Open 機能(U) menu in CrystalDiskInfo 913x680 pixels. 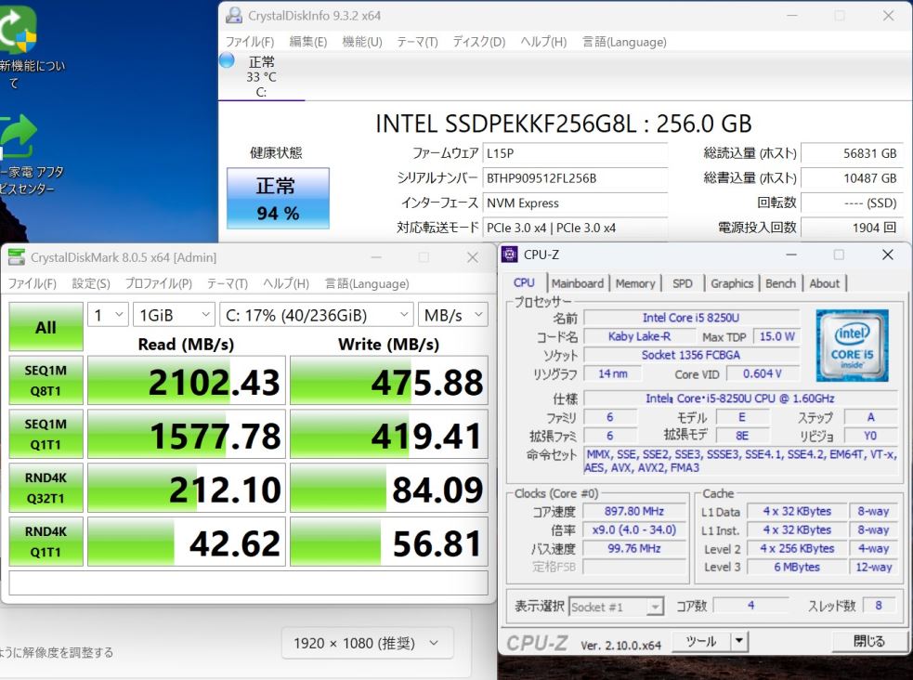pyautogui.click(x=362, y=42)
